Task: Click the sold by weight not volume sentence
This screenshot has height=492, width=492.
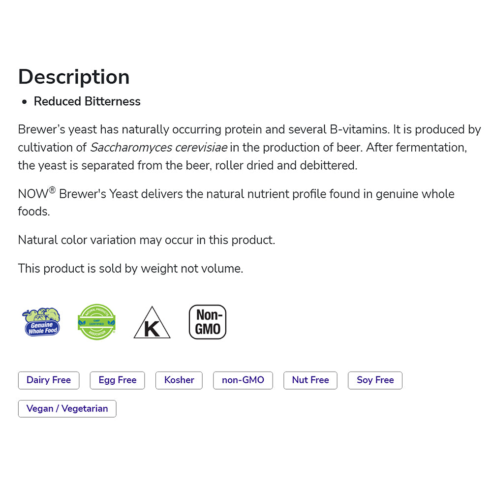Action: pyautogui.click(x=130, y=269)
